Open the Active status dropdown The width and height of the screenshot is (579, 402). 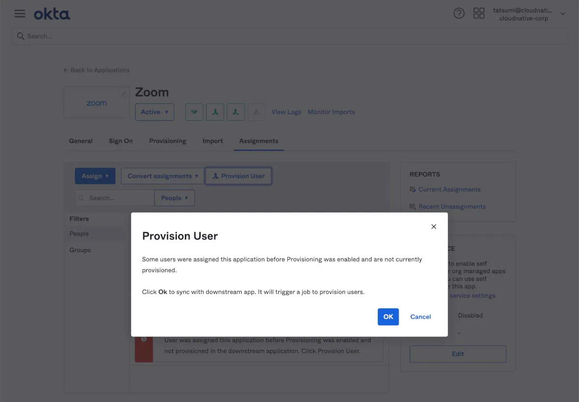click(154, 112)
